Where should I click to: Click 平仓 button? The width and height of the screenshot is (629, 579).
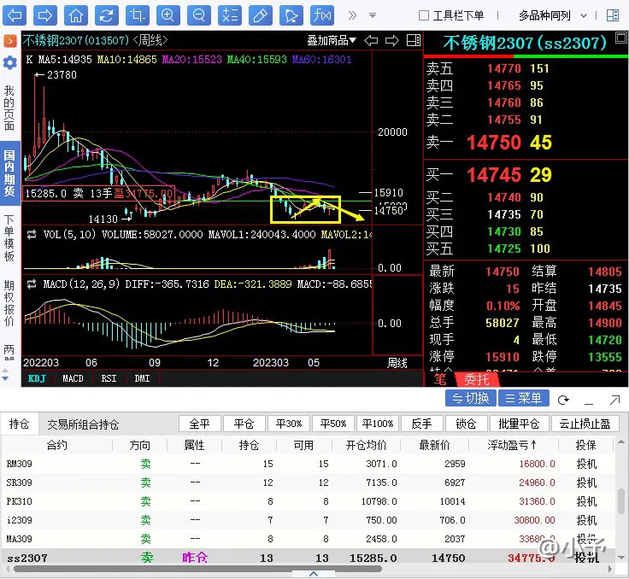pyautogui.click(x=244, y=424)
